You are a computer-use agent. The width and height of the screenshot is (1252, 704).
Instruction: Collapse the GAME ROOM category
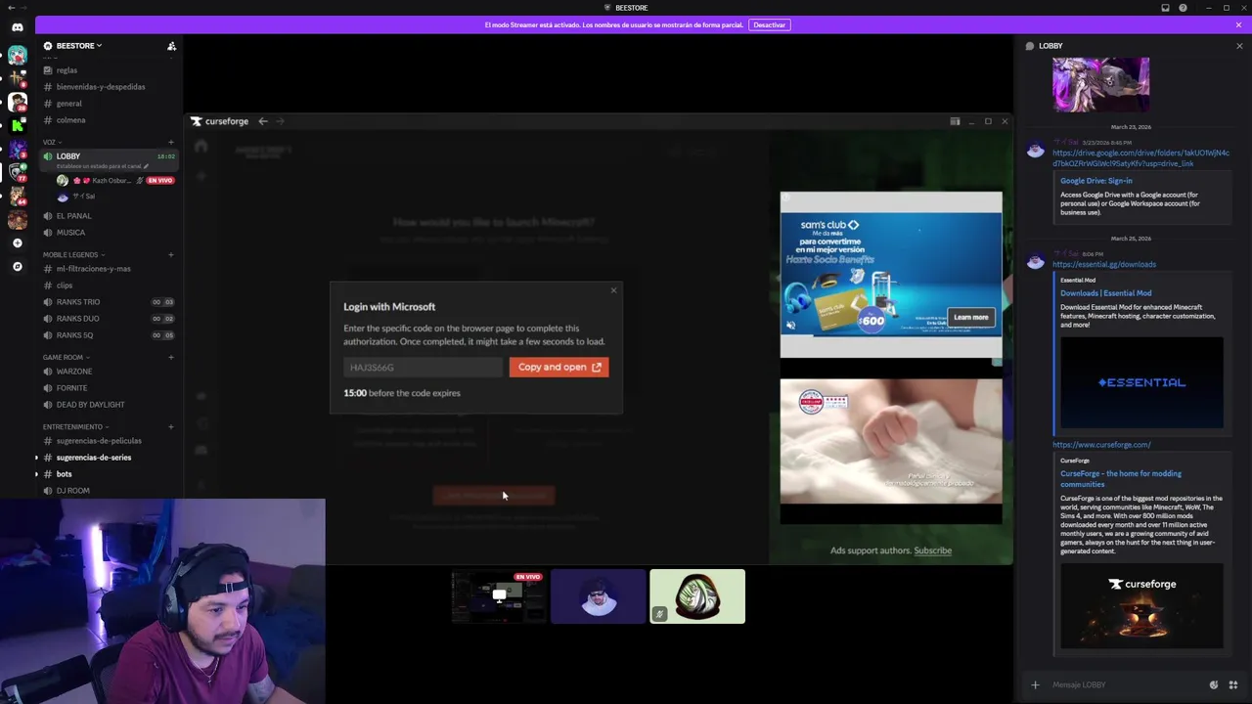pyautogui.click(x=66, y=358)
